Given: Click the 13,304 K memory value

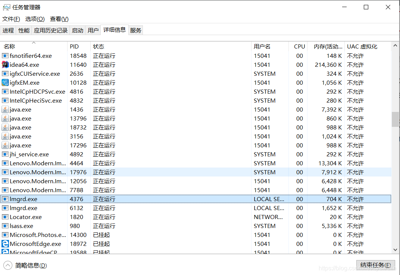Looking at the screenshot, I should coord(330,163).
